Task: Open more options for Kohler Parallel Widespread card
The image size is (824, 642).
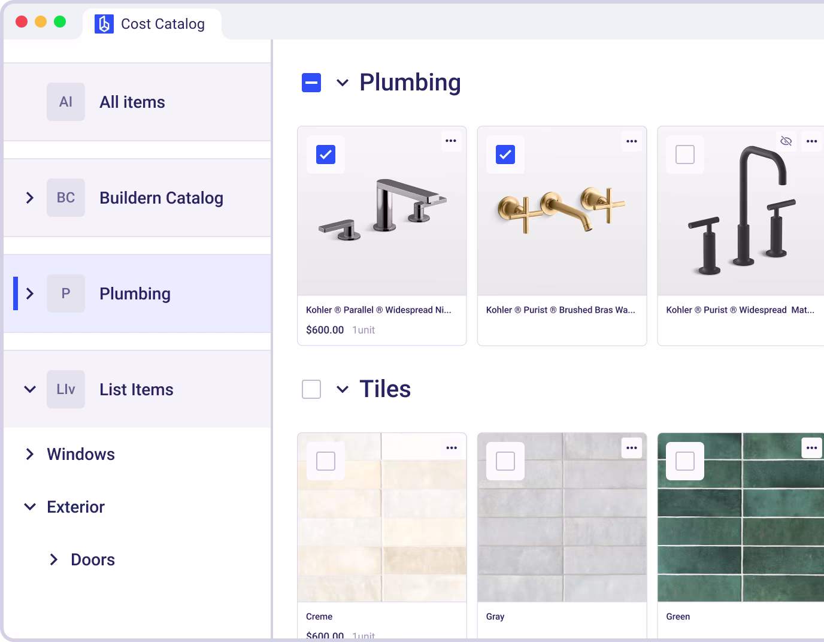Action: coord(451,141)
